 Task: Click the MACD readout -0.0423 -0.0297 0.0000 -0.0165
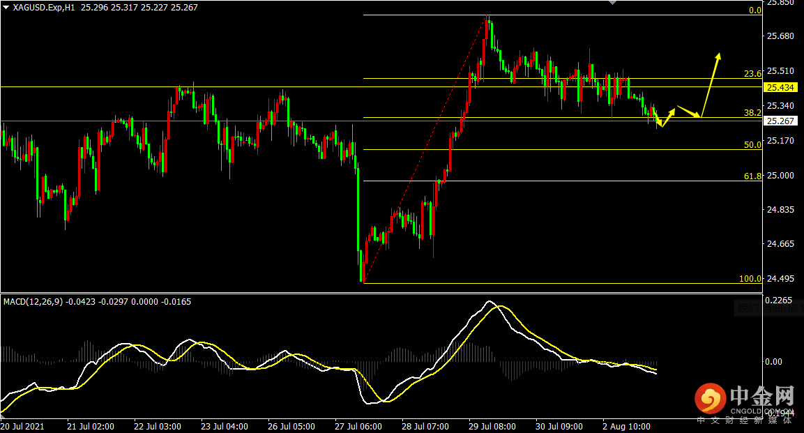[128, 302]
